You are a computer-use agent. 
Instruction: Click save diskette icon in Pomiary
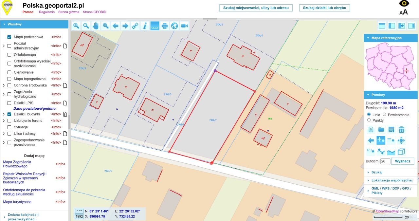coord(391,129)
